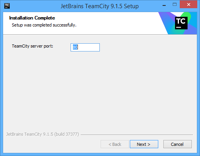This screenshot has width=200, height=156.
Task: Click the black TC logo in the header banner
Action: pyautogui.click(x=181, y=23)
